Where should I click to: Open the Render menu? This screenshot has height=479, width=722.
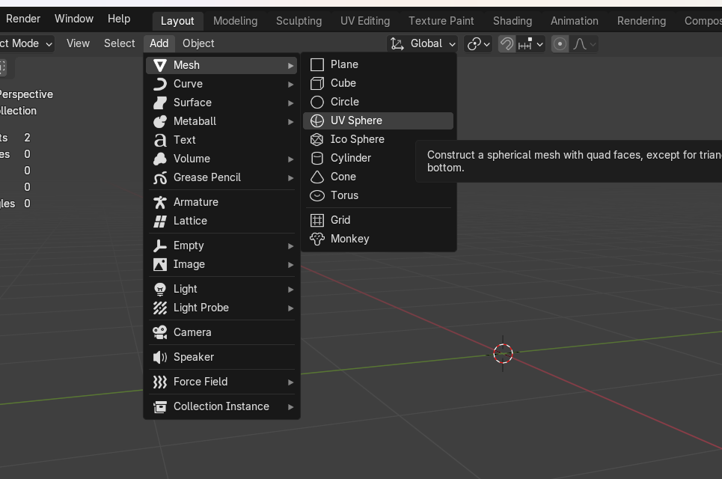tap(23, 19)
